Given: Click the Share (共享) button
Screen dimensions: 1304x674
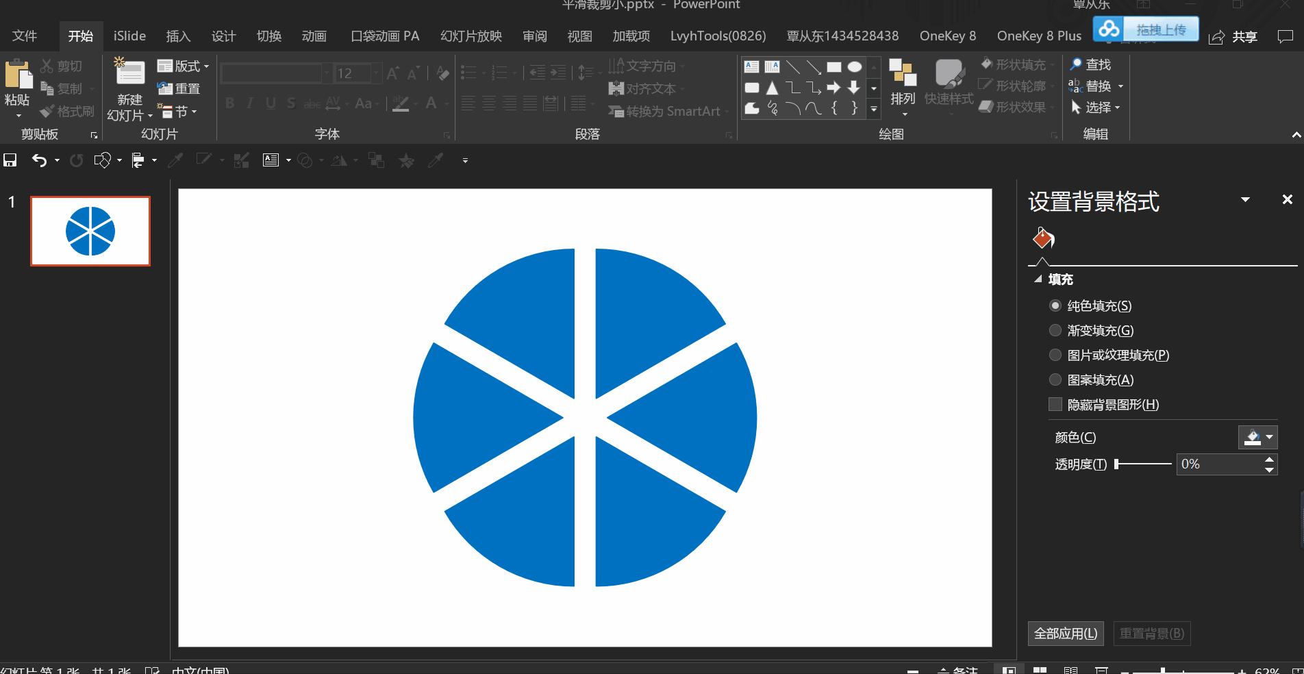Looking at the screenshot, I should coord(1234,37).
